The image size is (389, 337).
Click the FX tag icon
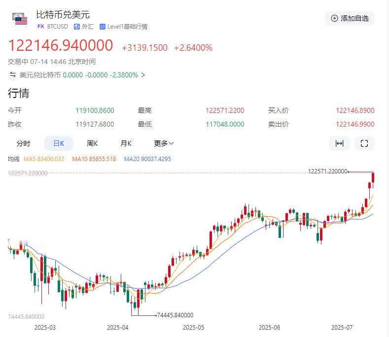(x=41, y=26)
